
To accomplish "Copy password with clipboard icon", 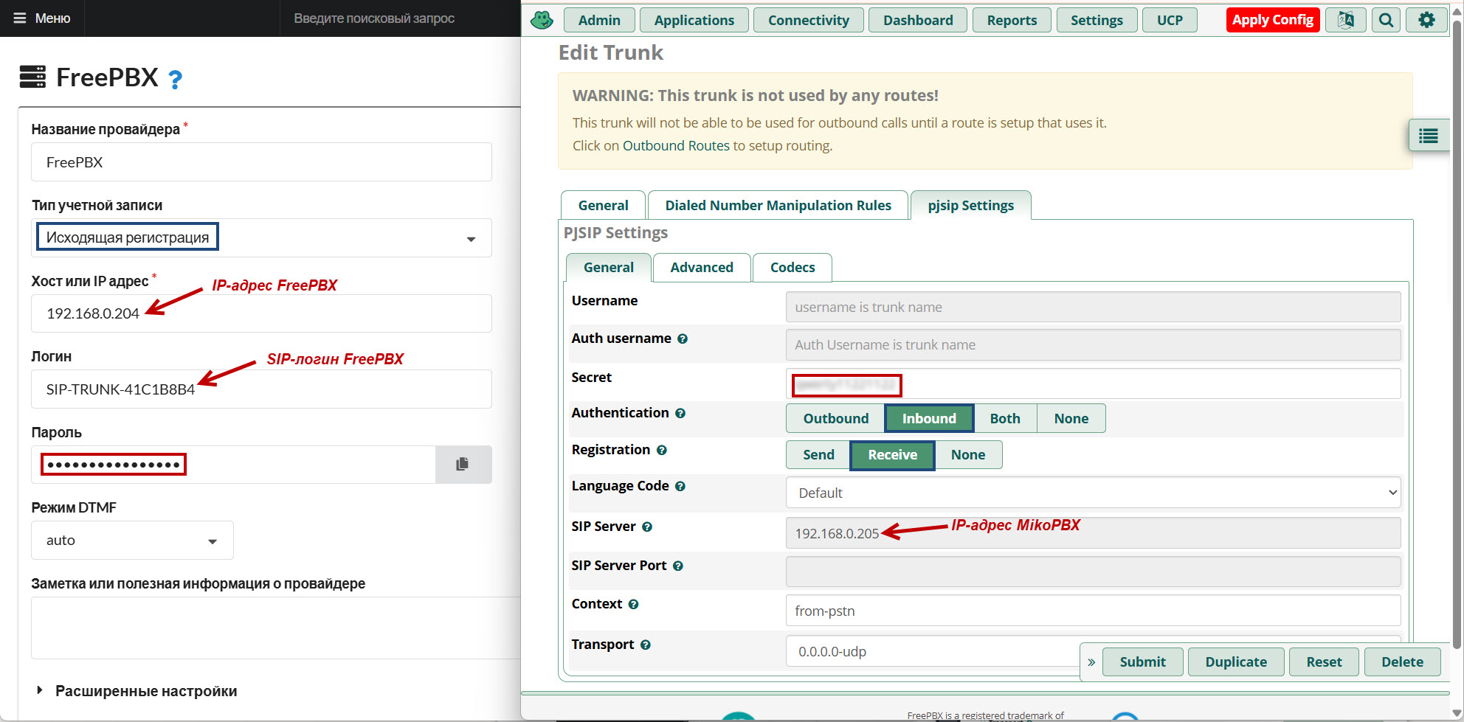I will point(463,464).
